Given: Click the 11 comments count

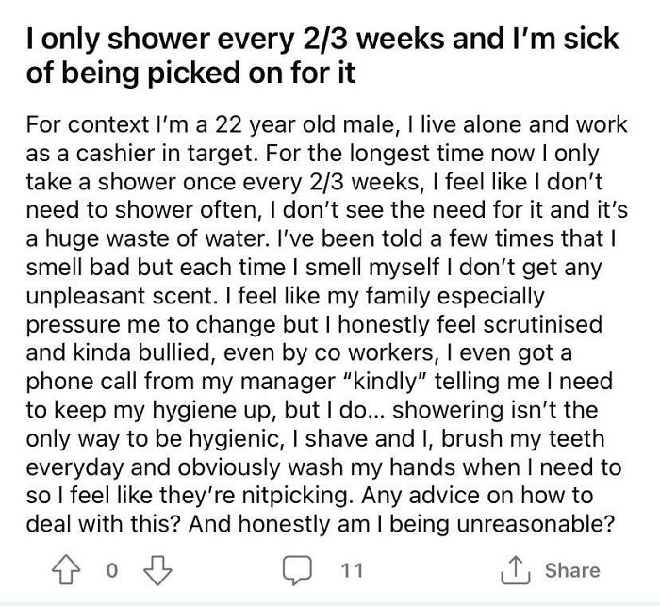Looking at the screenshot, I should [x=352, y=570].
